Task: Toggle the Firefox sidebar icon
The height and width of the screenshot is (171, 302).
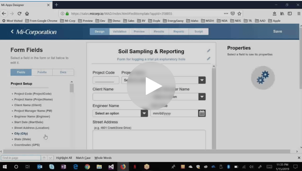Action: pyautogui.click(x=290, y=13)
